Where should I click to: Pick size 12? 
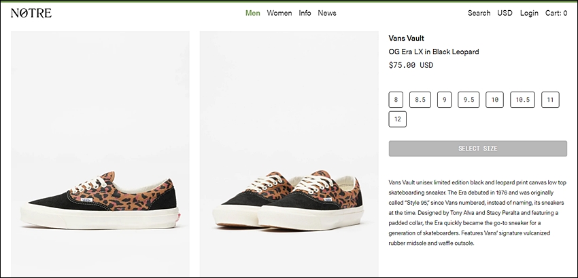pos(397,119)
